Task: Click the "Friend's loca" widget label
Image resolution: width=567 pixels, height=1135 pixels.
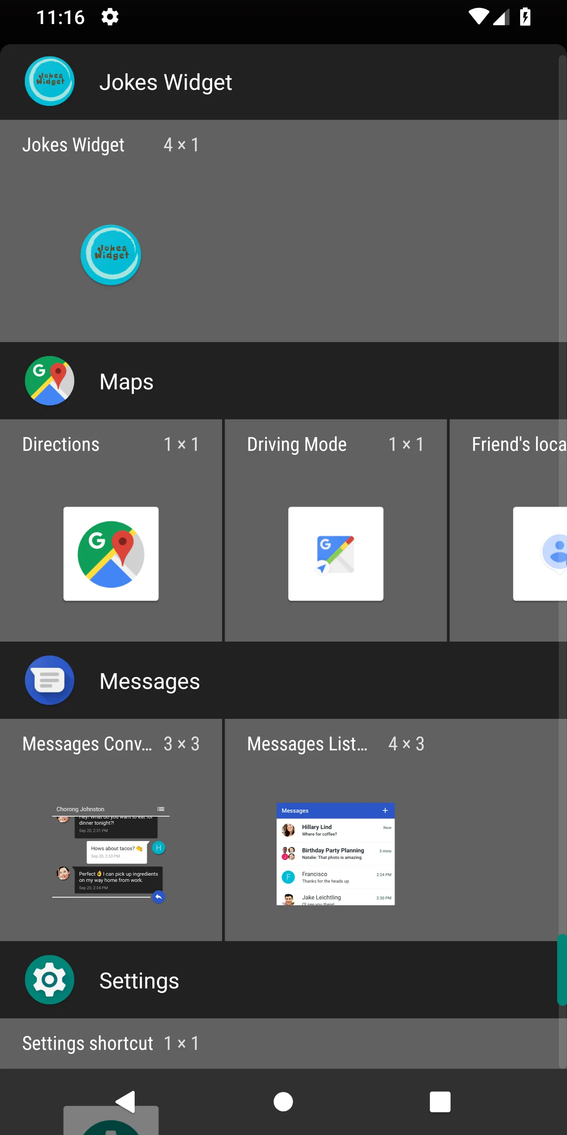Action: [x=519, y=444]
